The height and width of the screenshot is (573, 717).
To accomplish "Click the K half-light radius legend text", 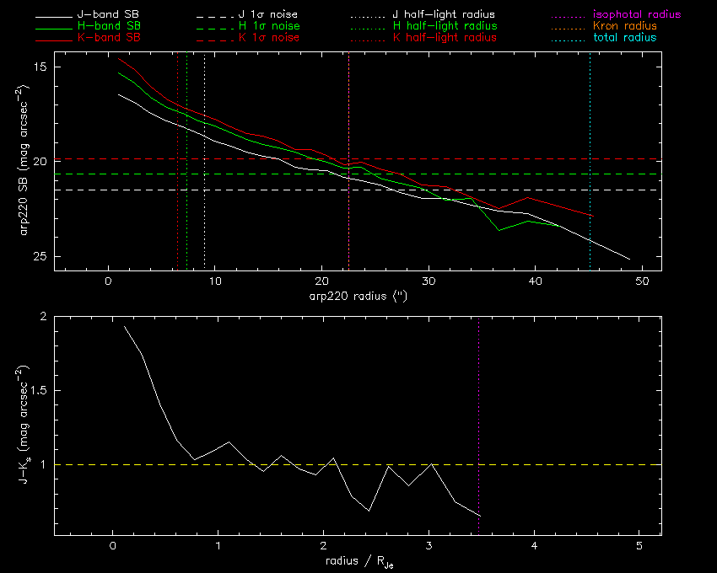I will [x=444, y=38].
